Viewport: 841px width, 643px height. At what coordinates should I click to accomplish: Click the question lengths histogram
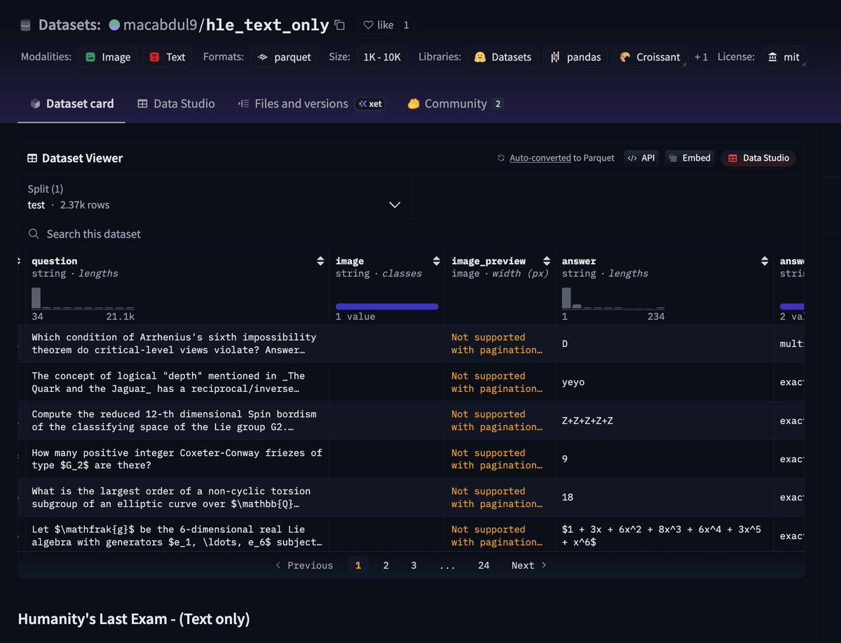(x=83, y=299)
